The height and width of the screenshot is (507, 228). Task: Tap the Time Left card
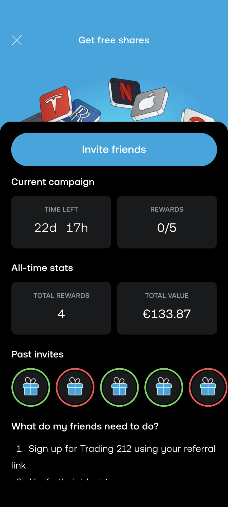click(x=61, y=222)
